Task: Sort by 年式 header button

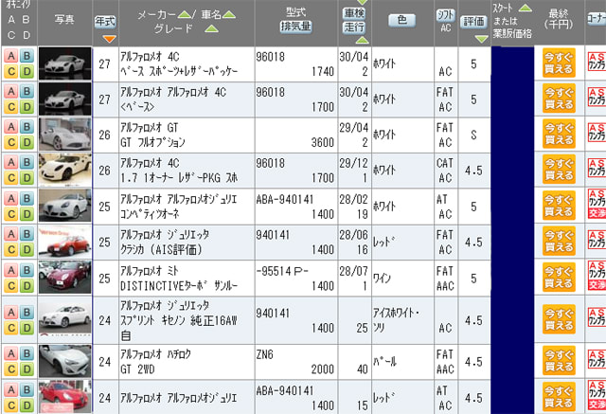Action: 105,22
